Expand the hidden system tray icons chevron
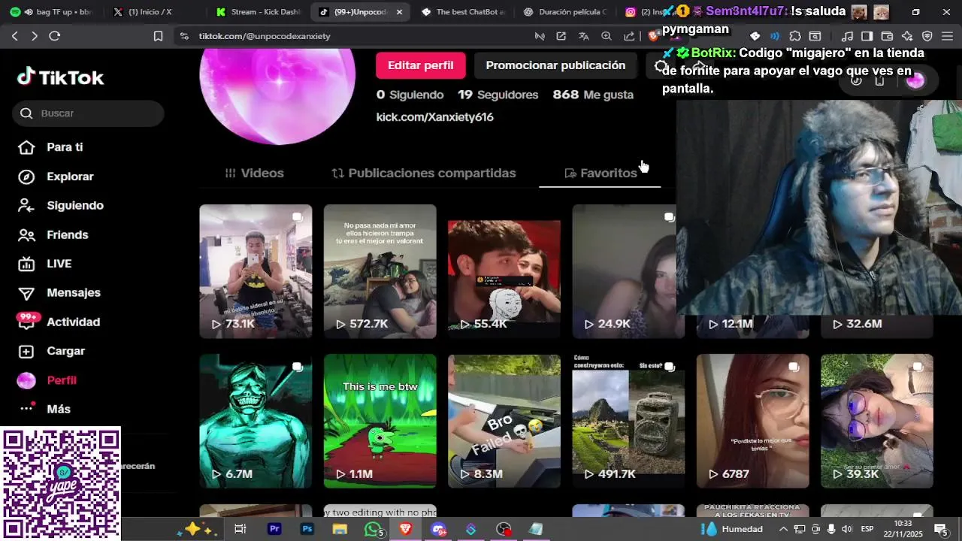The width and height of the screenshot is (962, 541). tap(783, 529)
